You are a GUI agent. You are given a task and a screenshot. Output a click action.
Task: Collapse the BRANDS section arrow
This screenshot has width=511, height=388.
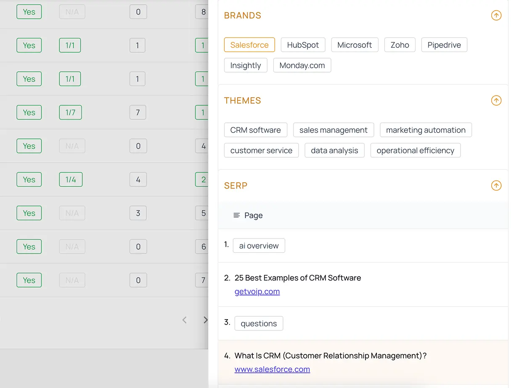(x=496, y=16)
